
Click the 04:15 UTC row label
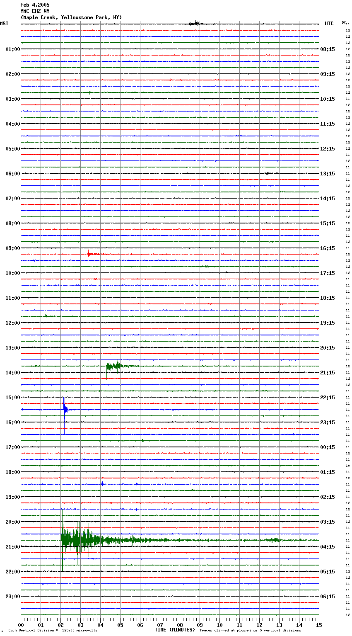pos(328,547)
